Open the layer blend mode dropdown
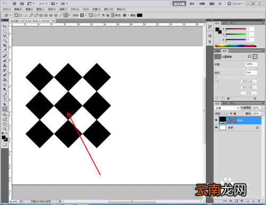 tap(227, 108)
